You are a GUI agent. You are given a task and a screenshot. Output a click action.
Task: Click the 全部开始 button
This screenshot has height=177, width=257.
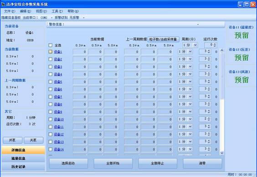113,163
